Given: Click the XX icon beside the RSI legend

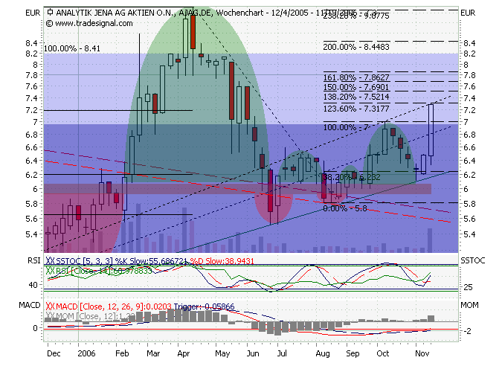Looking at the screenshot, I should pyautogui.click(x=51, y=272).
